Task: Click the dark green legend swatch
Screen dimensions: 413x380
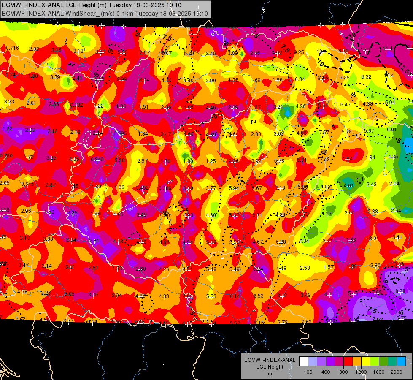Action: tap(383, 361)
